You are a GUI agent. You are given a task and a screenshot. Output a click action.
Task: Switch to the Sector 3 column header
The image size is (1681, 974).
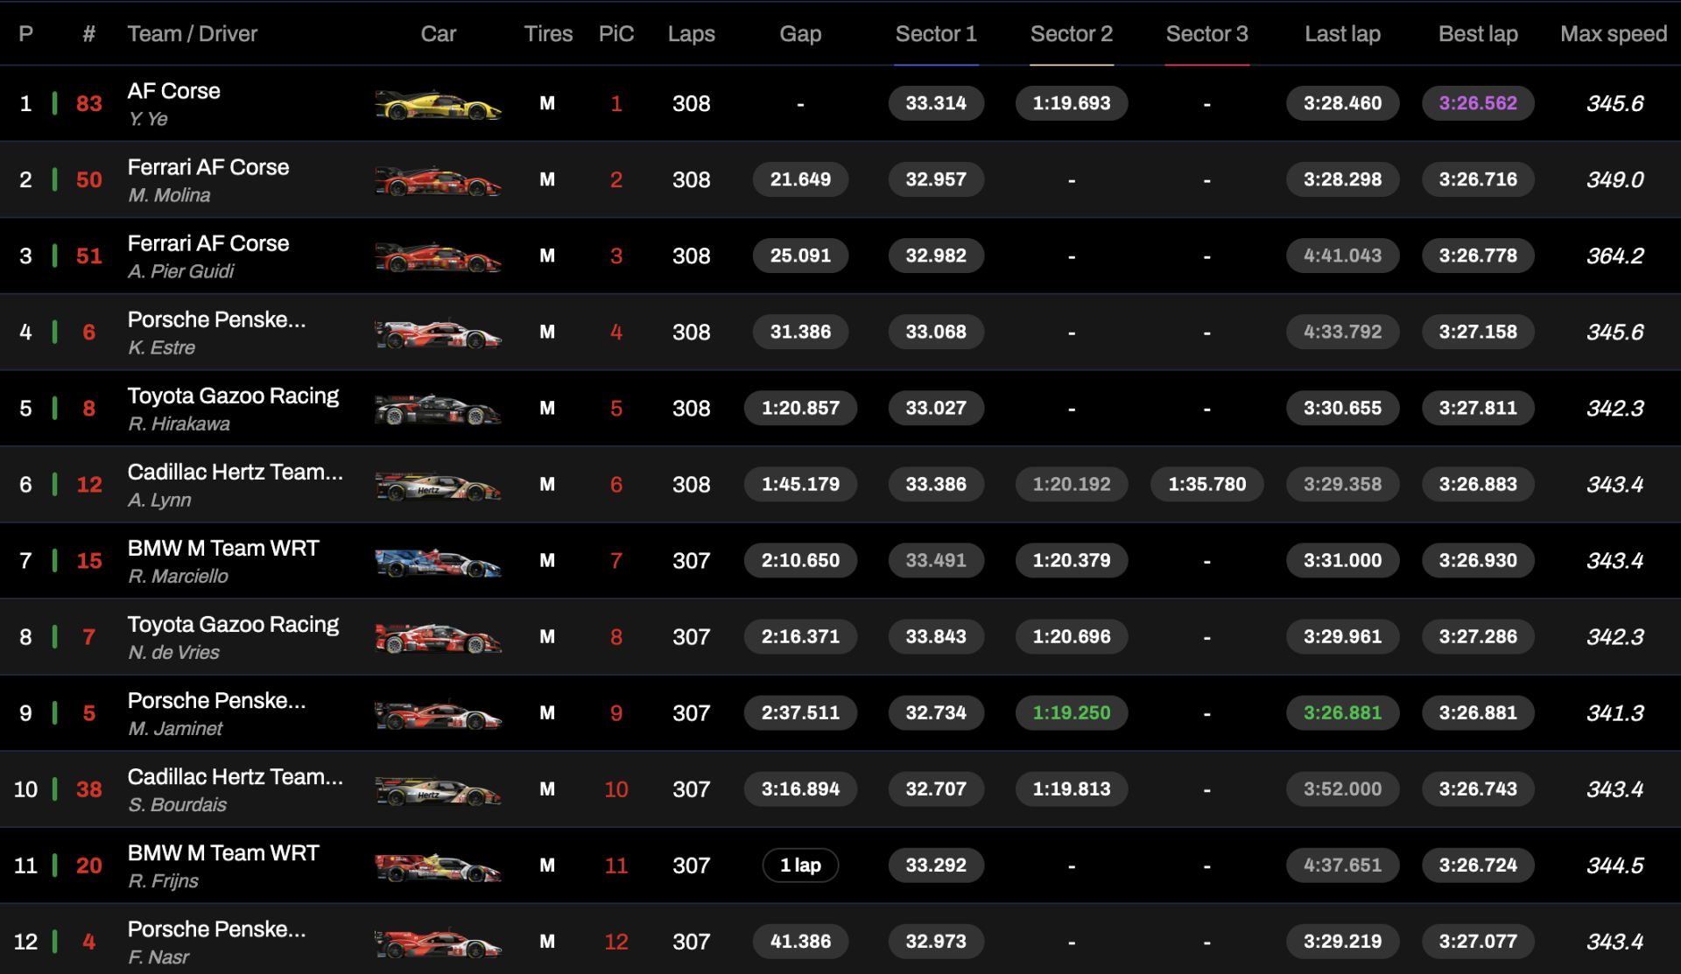[x=1207, y=34]
